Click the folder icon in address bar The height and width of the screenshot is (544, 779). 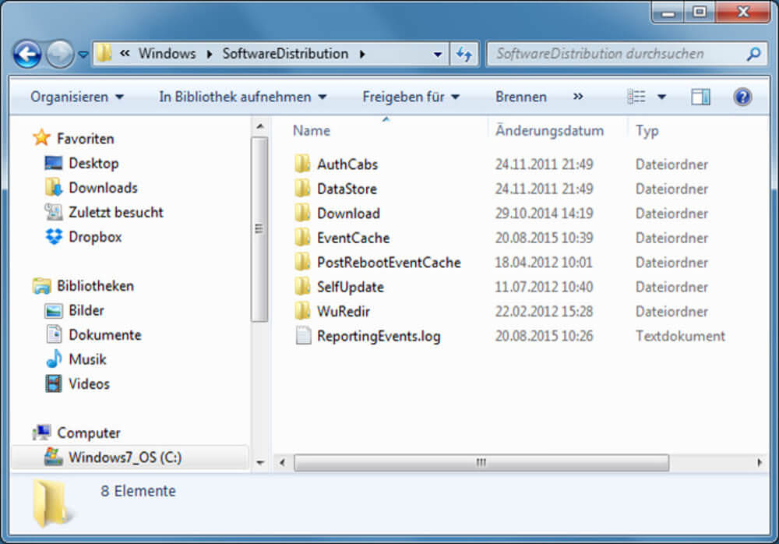[x=104, y=53]
